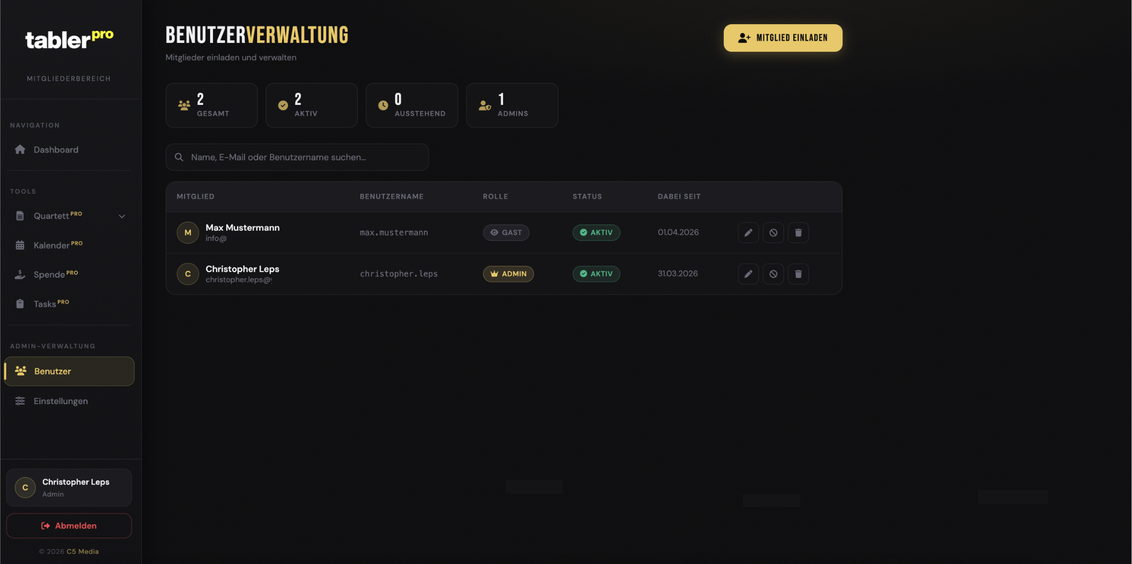Click the Abmelden logout button

(69, 526)
